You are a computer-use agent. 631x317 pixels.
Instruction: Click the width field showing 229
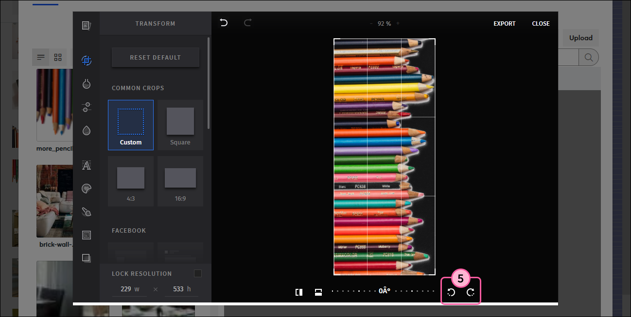pyautogui.click(x=129, y=289)
